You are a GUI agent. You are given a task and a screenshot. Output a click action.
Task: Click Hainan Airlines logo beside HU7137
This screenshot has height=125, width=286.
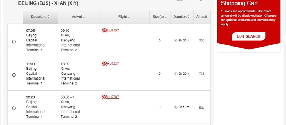coord(104,30)
